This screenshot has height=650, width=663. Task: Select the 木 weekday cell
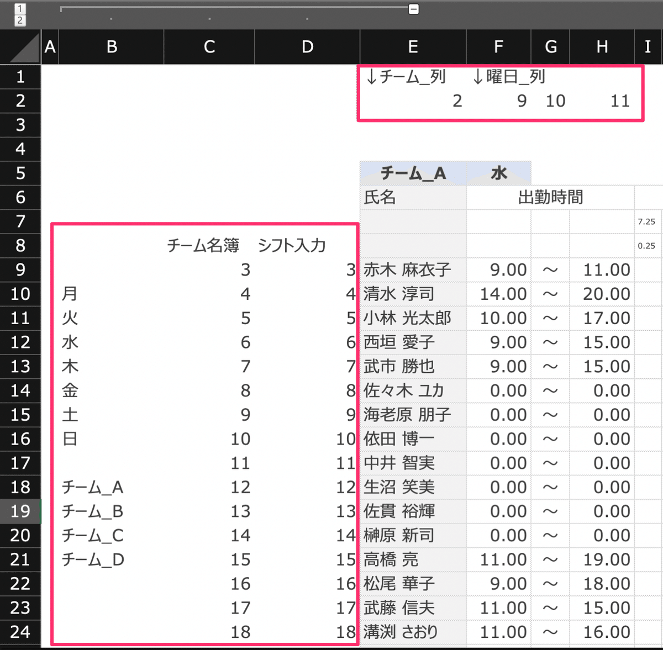pyautogui.click(x=111, y=367)
